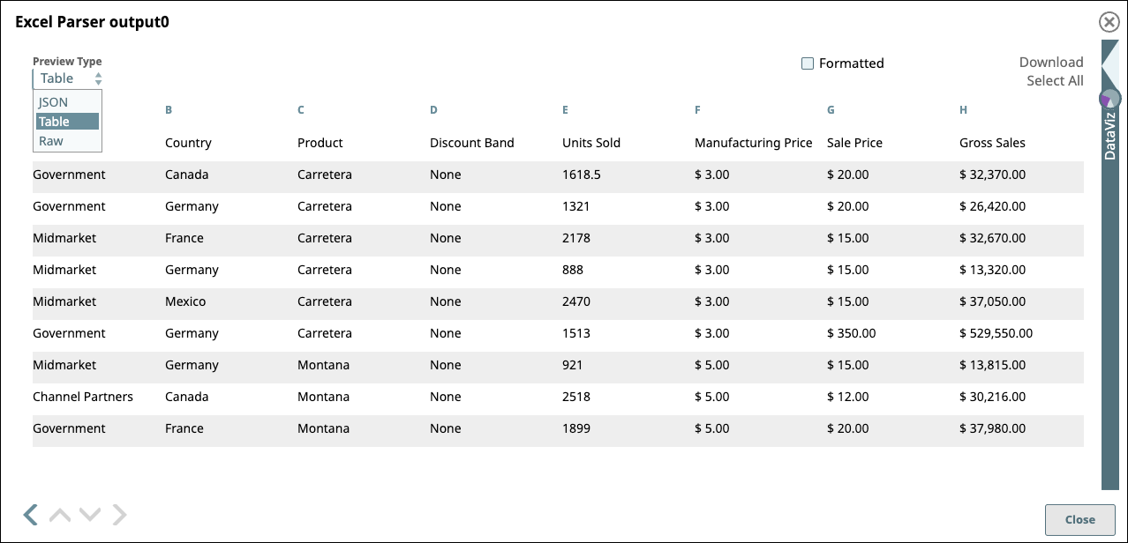The width and height of the screenshot is (1128, 543).
Task: Click the Download link
Action: [x=1050, y=62]
